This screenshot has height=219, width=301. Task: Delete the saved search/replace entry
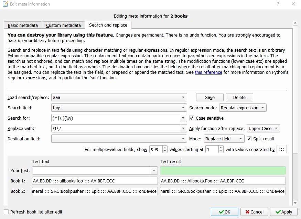(x=239, y=98)
